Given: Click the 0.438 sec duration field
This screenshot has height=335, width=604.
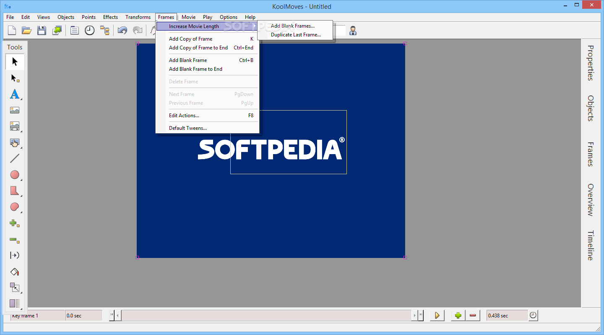Looking at the screenshot, I should pyautogui.click(x=507, y=316).
